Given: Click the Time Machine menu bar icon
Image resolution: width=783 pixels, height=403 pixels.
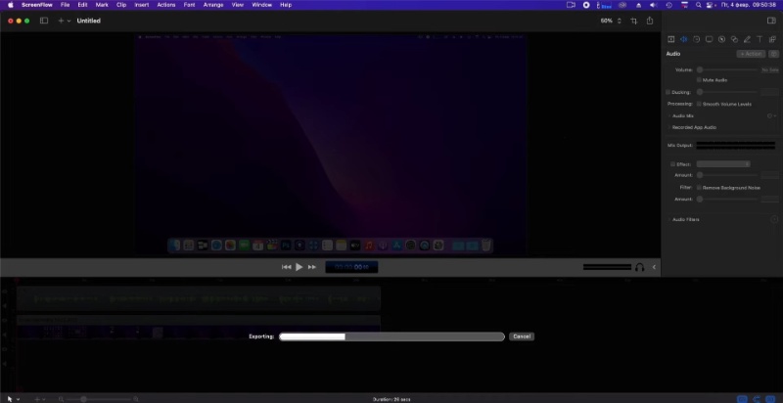Looking at the screenshot, I should pos(669,5).
